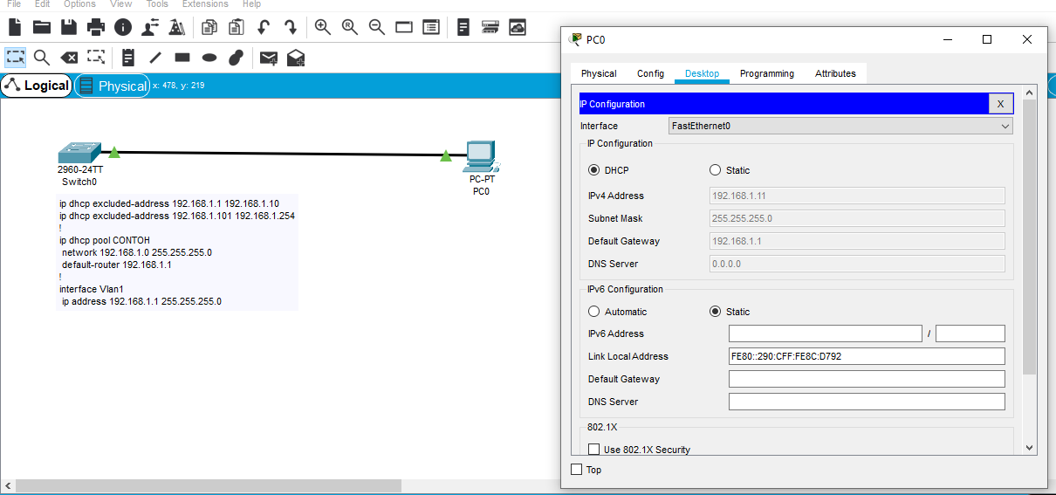Save the project with the floppy disk icon
1056x495 pixels.
click(69, 27)
